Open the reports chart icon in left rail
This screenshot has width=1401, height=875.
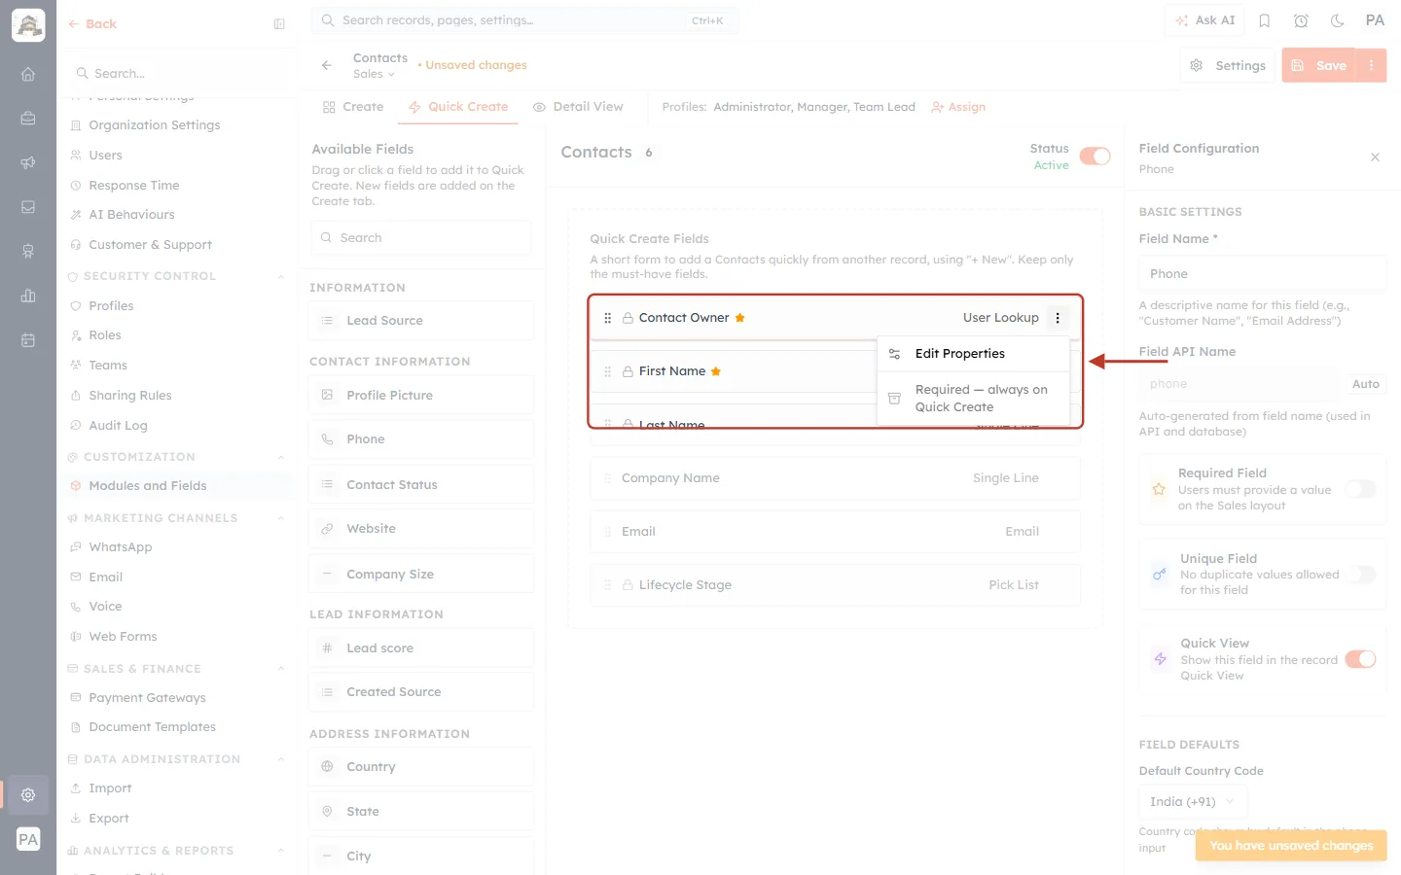pyautogui.click(x=28, y=296)
